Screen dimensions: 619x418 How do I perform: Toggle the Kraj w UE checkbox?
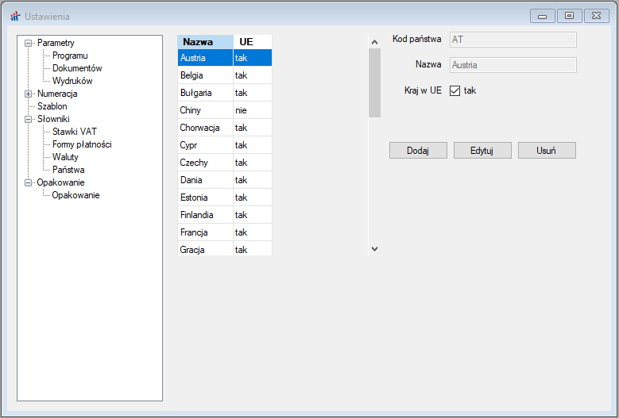pyautogui.click(x=455, y=90)
